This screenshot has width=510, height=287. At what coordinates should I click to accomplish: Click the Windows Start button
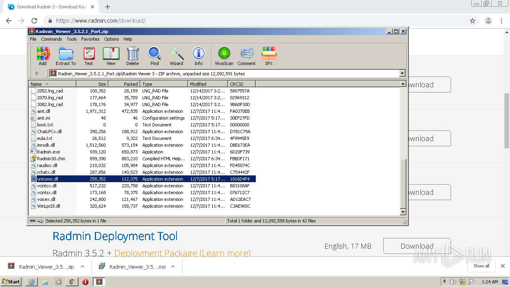coord(11,282)
